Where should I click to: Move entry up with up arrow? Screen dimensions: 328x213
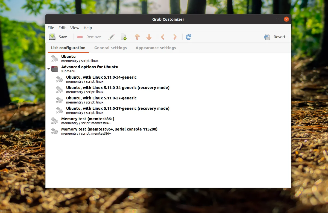[x=137, y=37]
